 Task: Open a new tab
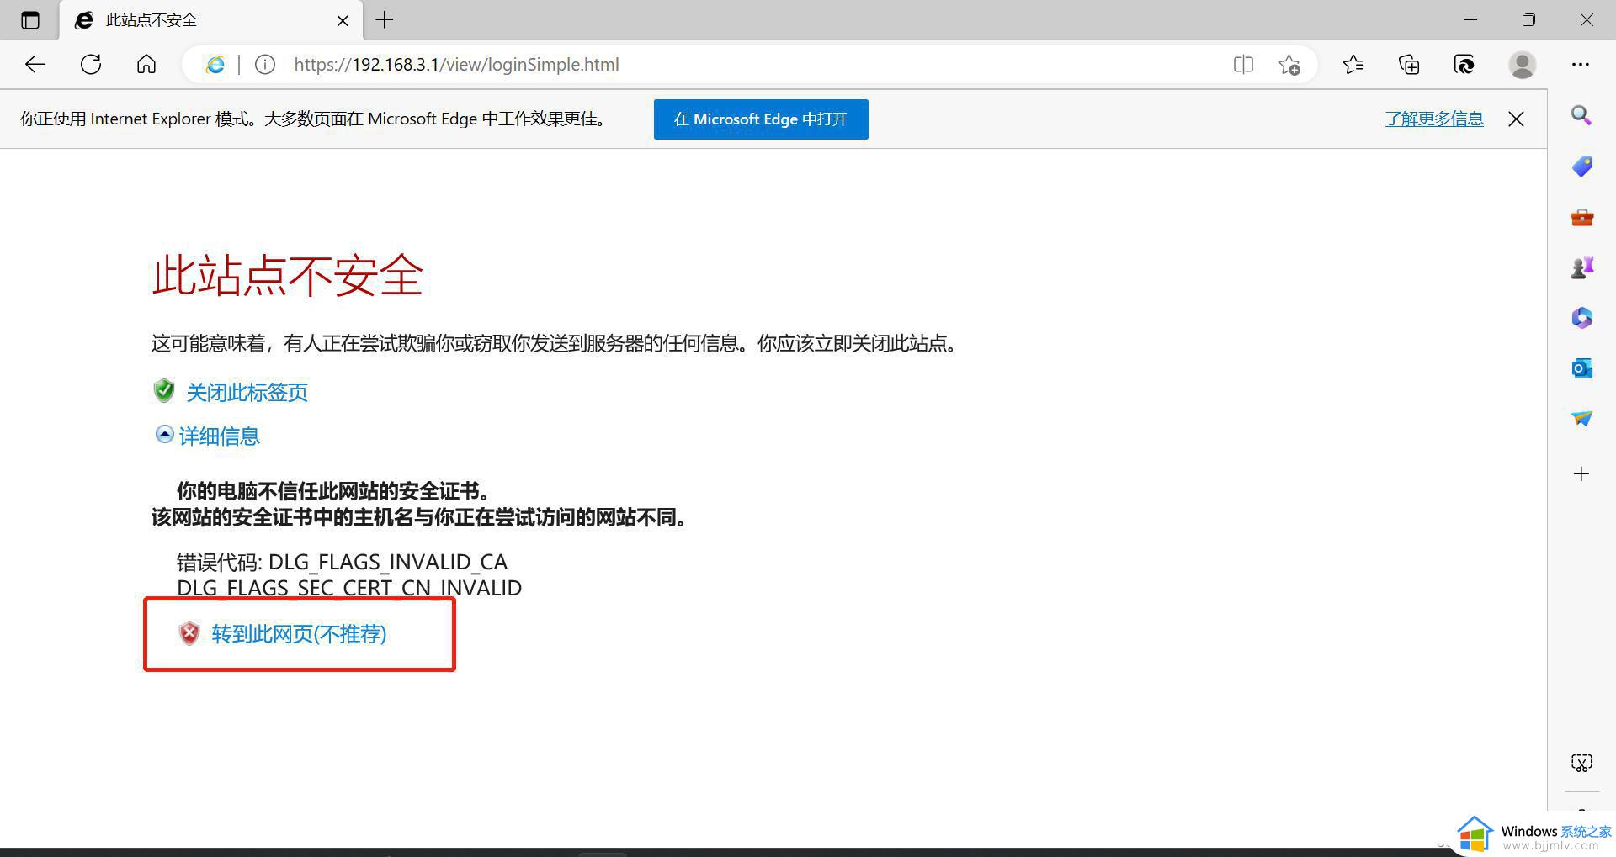[x=385, y=20]
